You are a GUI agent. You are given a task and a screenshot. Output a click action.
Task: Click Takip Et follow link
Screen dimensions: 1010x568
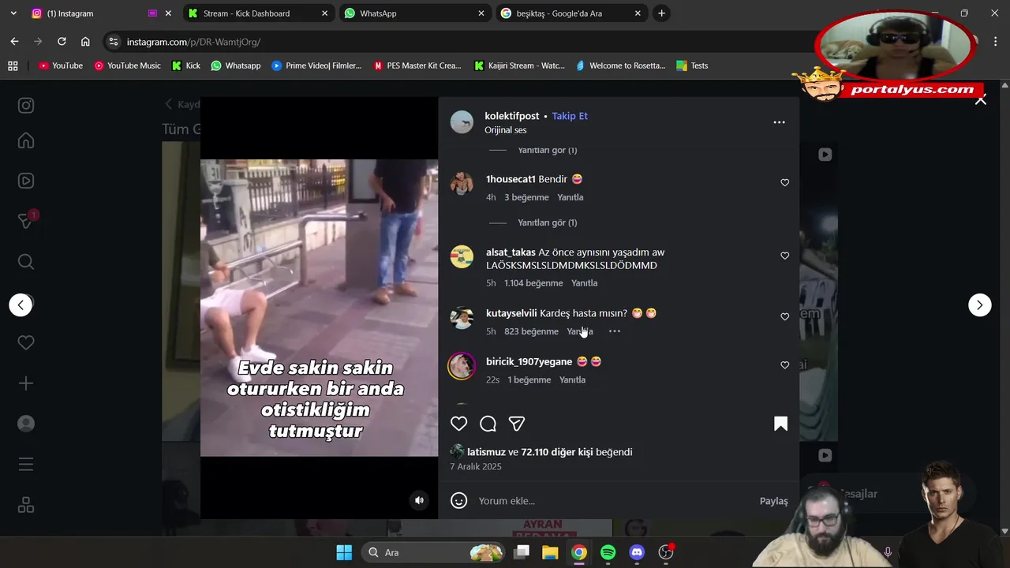click(570, 116)
